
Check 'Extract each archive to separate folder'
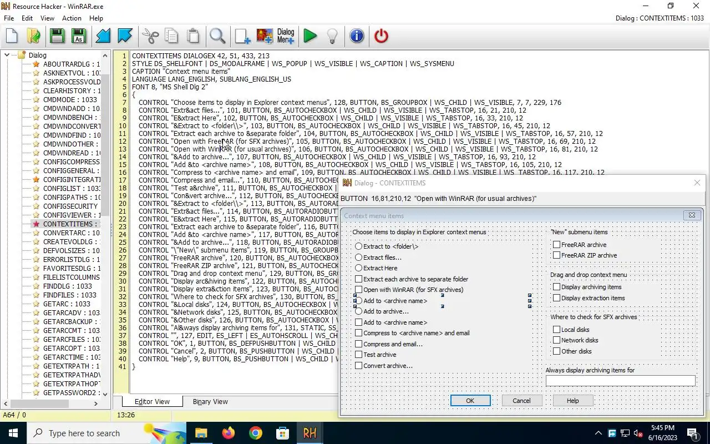pyautogui.click(x=359, y=279)
